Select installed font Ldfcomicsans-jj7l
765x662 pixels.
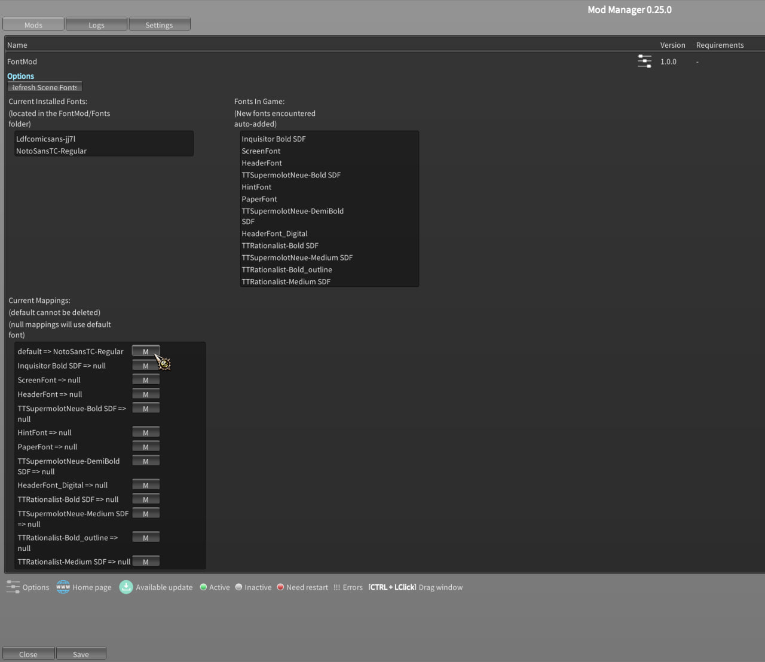pyautogui.click(x=45, y=139)
